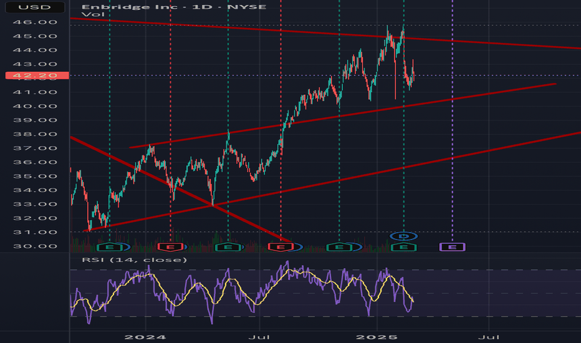
Task: Open the red earnings E marker just after 2024
Action: [170, 247]
